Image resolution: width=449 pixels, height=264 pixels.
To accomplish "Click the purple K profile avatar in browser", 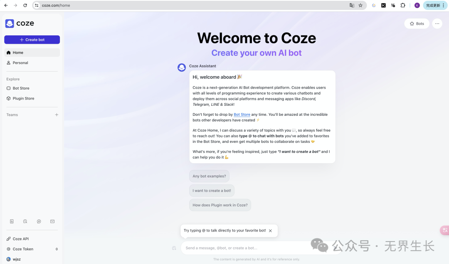I will 417,5.
